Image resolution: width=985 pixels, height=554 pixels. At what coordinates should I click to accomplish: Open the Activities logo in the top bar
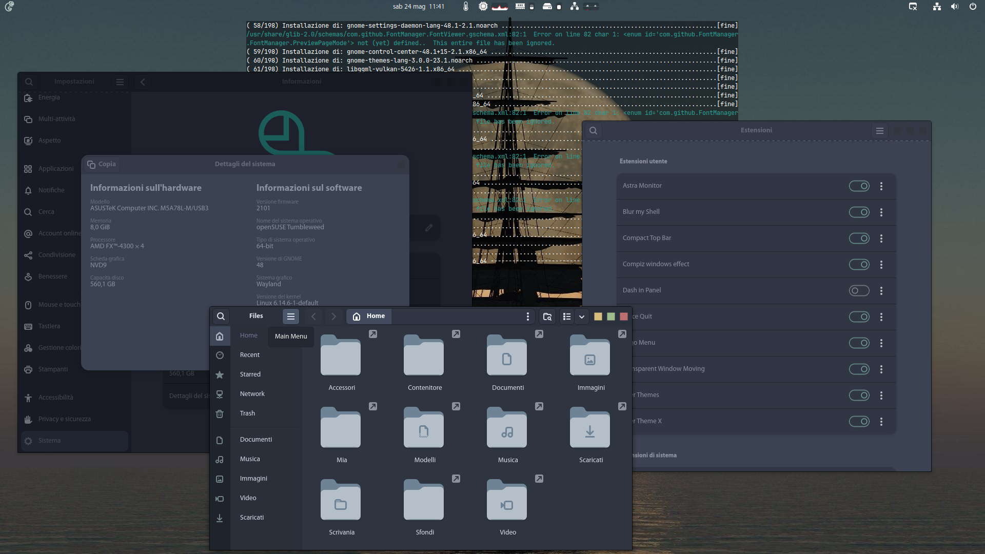coord(9,7)
